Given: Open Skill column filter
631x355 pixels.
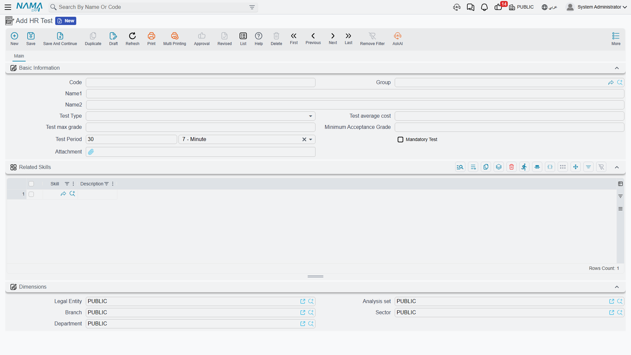Looking at the screenshot, I should (x=67, y=184).
